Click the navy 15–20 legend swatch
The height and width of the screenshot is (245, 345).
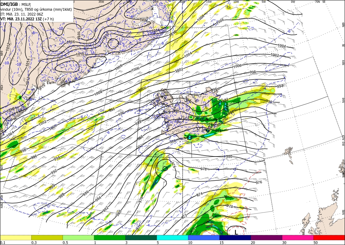pyautogui.click(x=235, y=237)
